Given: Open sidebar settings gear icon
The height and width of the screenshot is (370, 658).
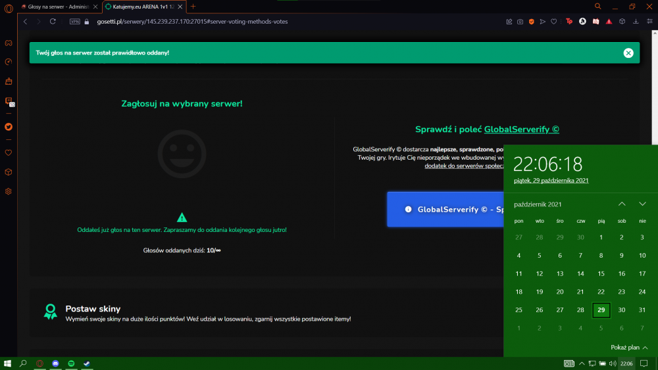Looking at the screenshot, I should [x=9, y=191].
